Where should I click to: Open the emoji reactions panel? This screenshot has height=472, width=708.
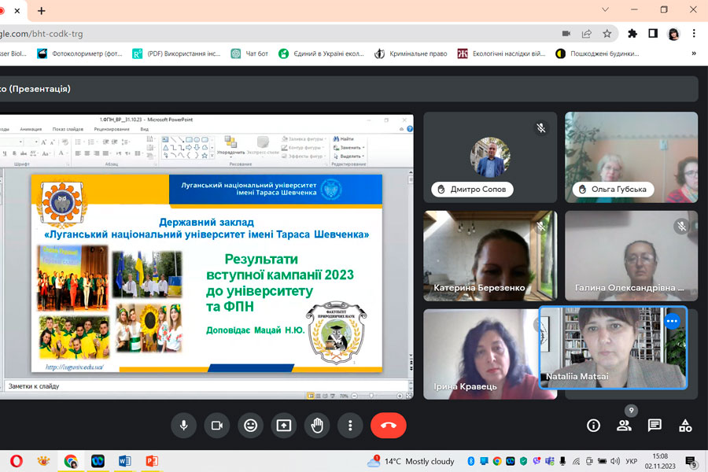click(250, 426)
